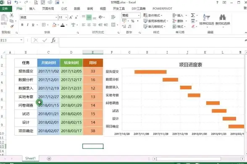The height and width of the screenshot is (164, 247).
Task: Select the Sheet1 worksheet tab
Action: 31,158
